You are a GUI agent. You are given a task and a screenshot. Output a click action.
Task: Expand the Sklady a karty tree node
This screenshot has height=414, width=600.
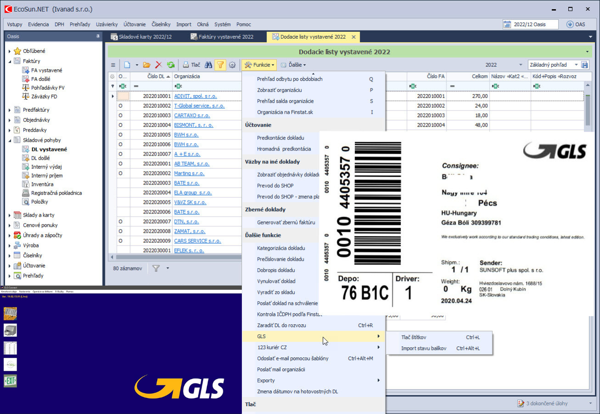point(10,215)
